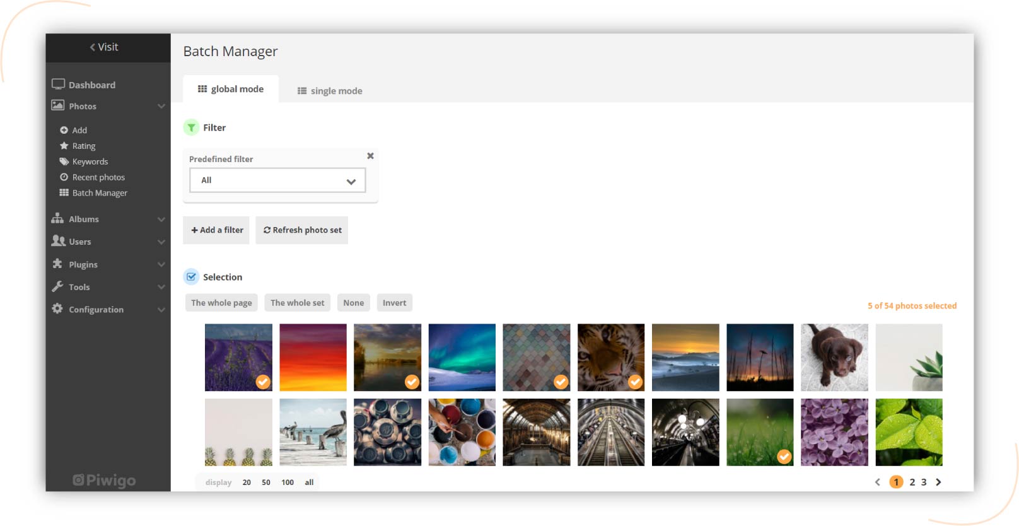Collapse the Photos menu chevron
The width and height of the screenshot is (1019, 526).
161,106
